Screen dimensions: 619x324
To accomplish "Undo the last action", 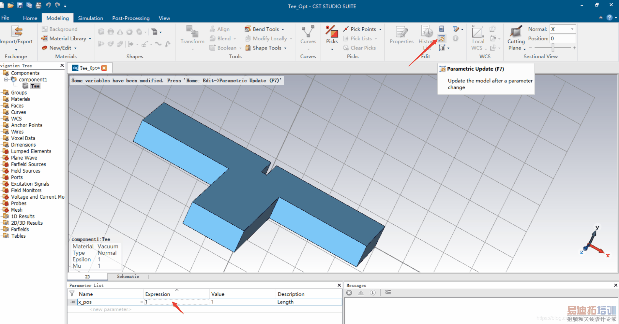I will 48,5.
